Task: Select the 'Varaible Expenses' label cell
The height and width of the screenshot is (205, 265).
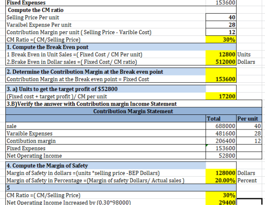Action: click(x=106, y=133)
